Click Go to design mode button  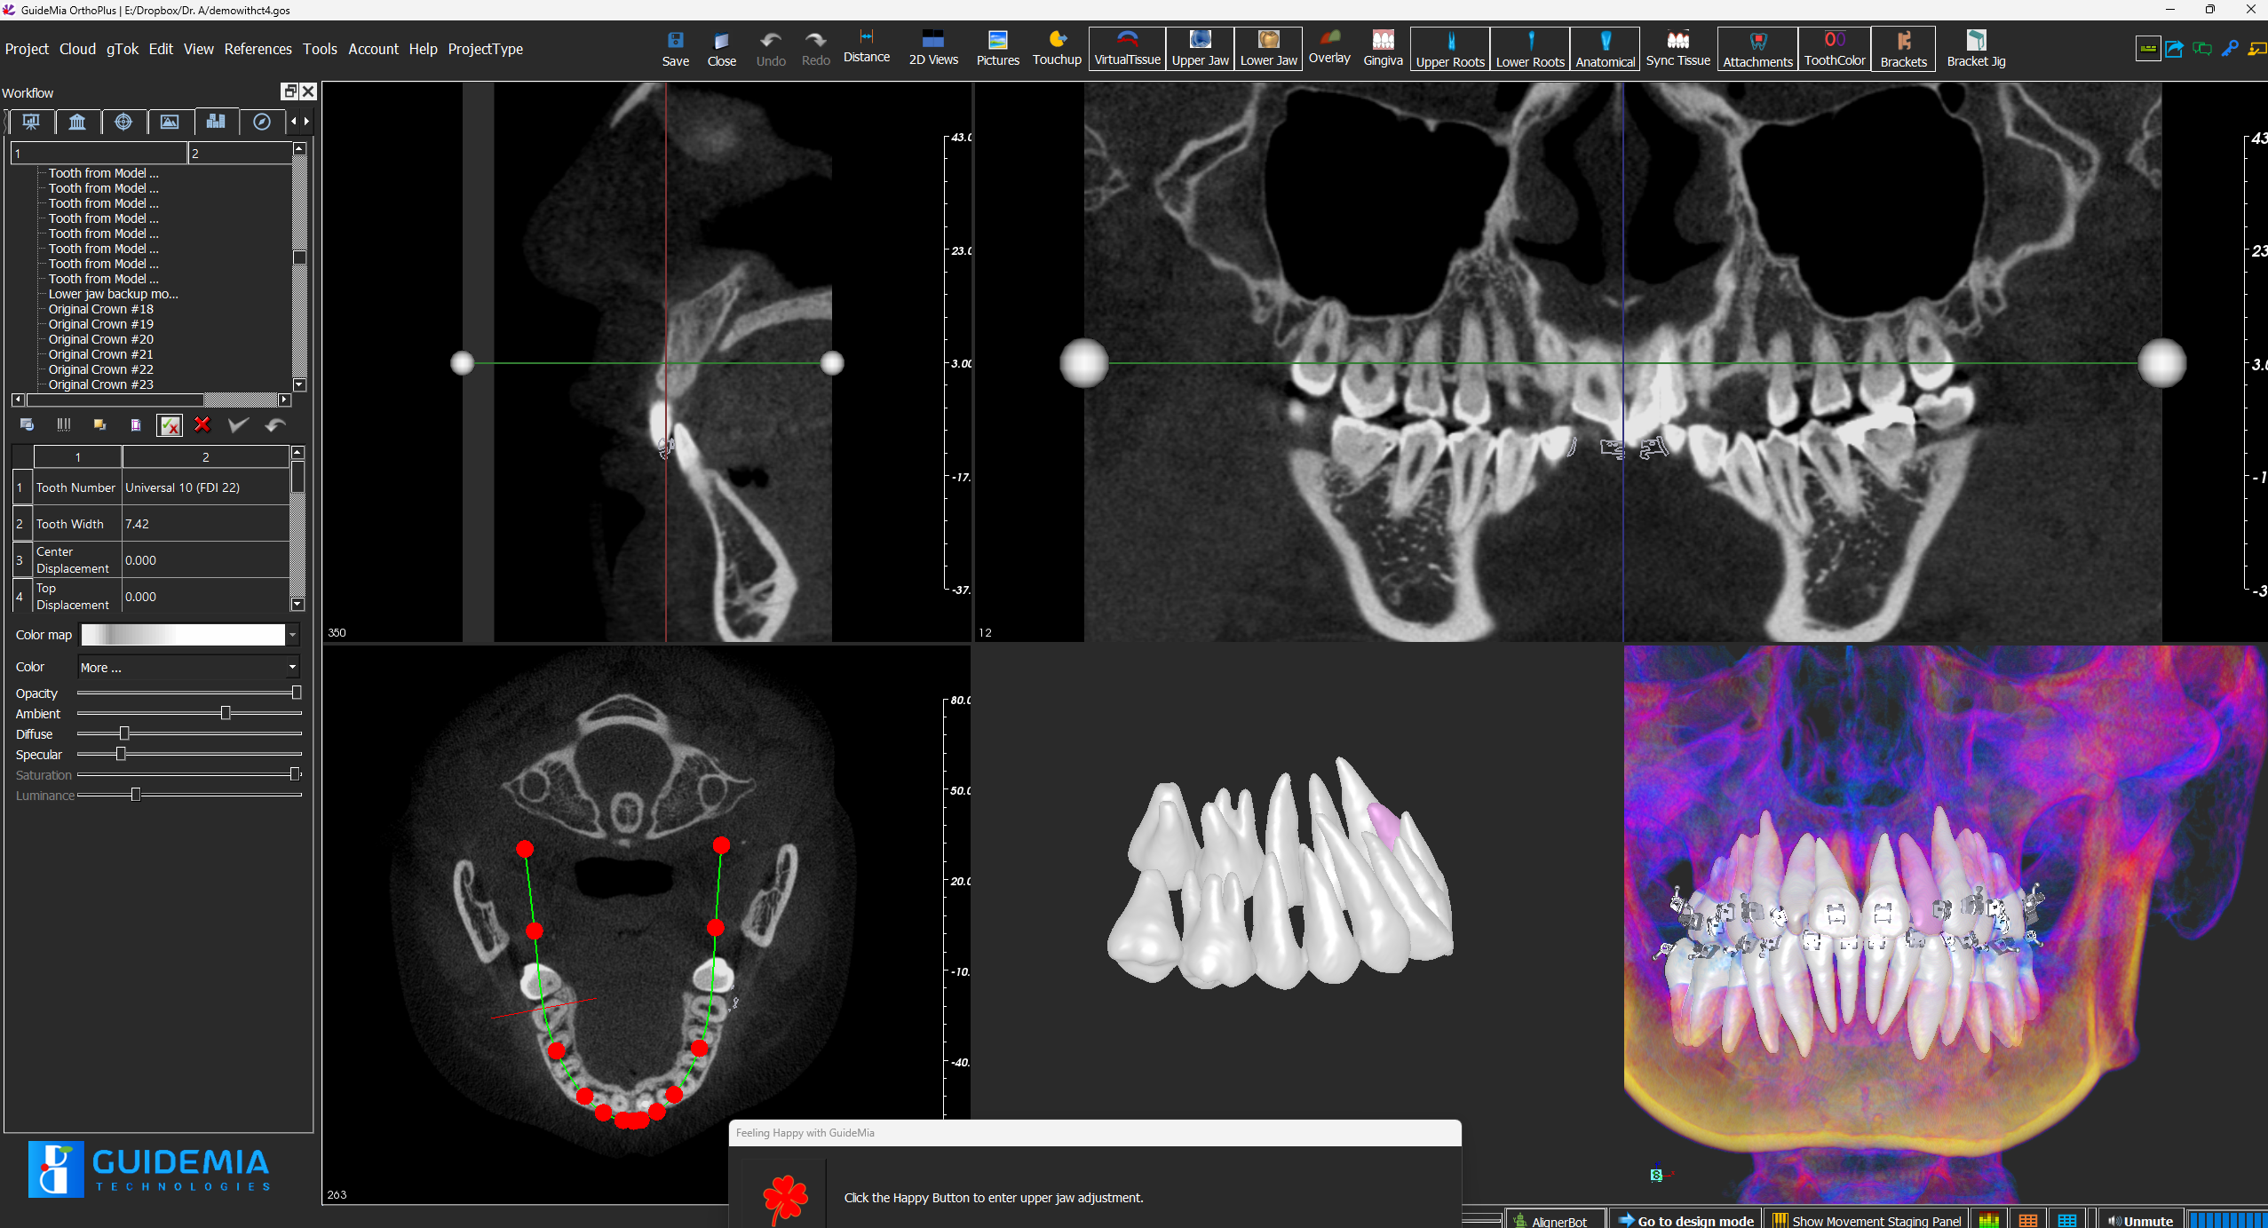coord(1685,1220)
